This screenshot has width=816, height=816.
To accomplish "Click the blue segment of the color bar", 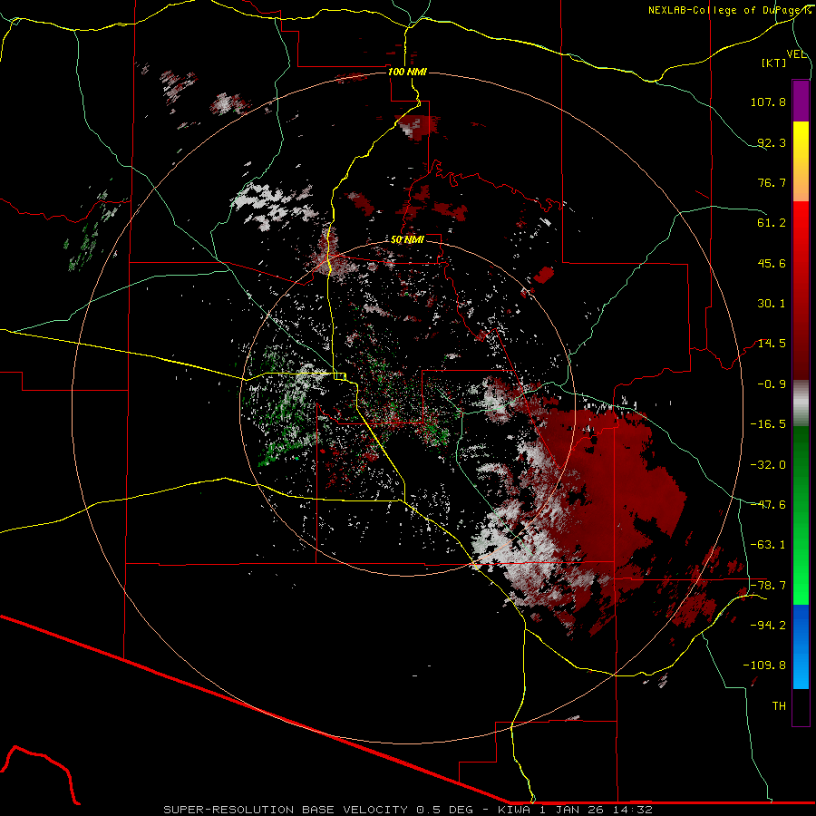I will pos(801,646).
